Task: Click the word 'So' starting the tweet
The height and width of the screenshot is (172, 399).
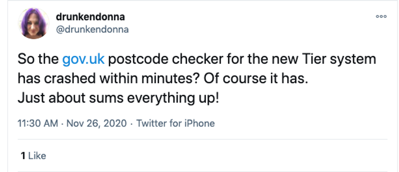Action: (24, 60)
